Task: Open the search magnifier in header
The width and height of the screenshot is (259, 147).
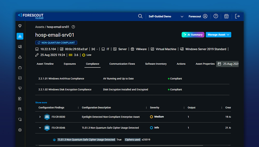Action: (x=140, y=16)
